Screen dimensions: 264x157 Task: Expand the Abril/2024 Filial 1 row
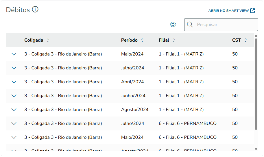click(14, 82)
